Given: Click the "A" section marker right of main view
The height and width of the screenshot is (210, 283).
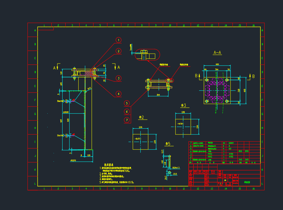Looking at the screenshot, I should click(x=119, y=67).
